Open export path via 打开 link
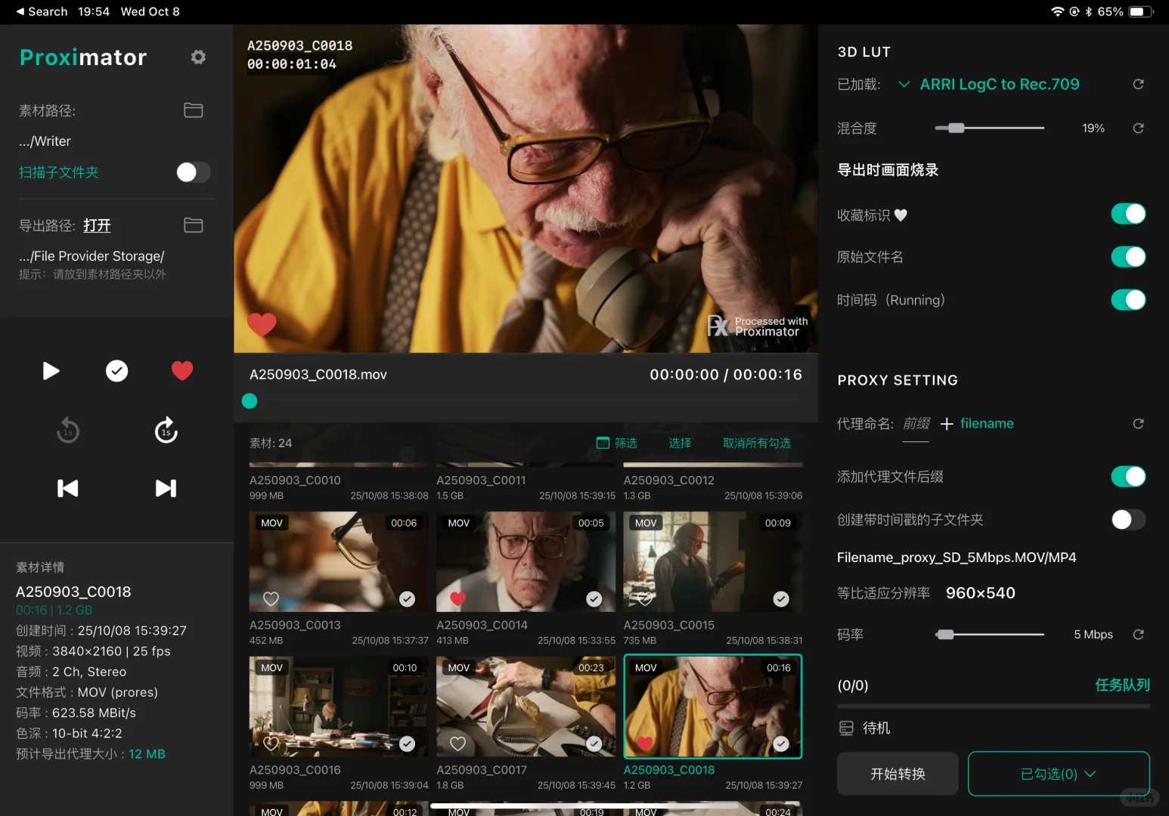1169x816 pixels. tap(97, 226)
